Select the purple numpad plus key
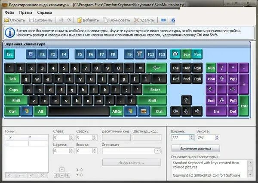Screen dimensions: 258x183 244,84
